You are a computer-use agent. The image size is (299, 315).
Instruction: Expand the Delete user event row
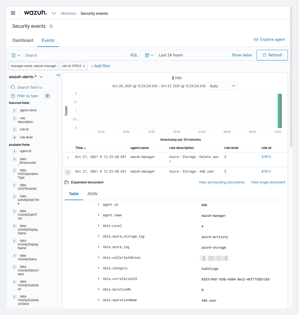[68, 158]
